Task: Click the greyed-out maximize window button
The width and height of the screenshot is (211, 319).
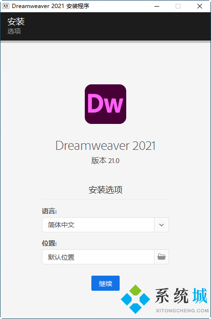Action: point(178,6)
